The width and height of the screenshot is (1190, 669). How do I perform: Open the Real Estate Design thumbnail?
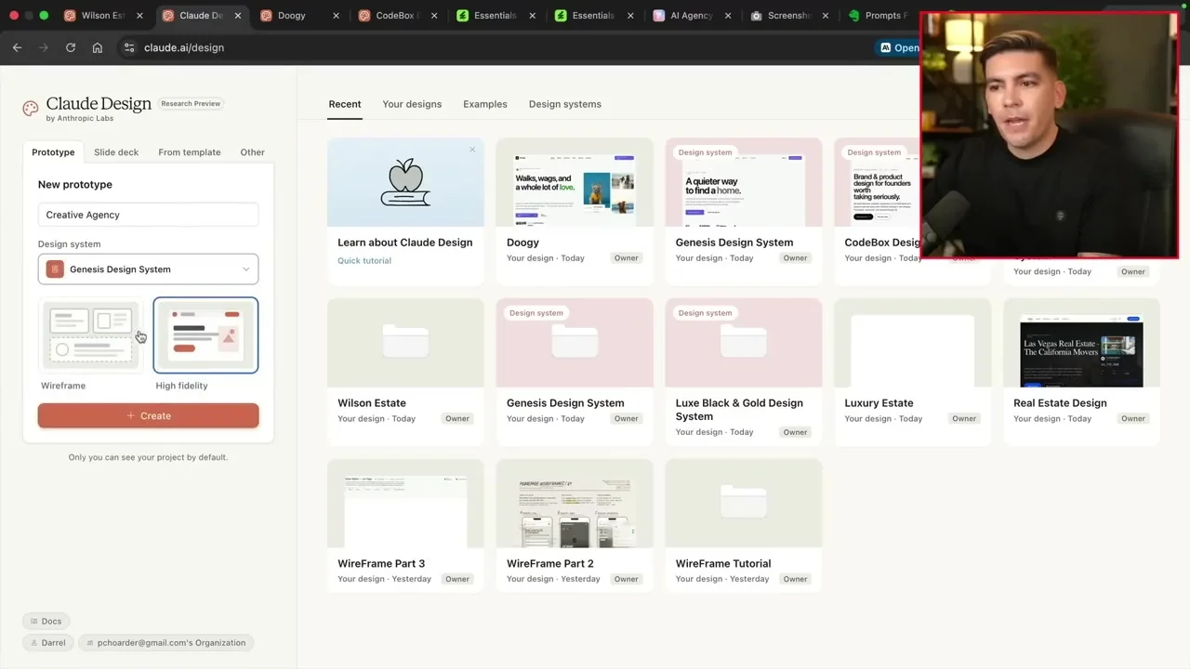1082,343
